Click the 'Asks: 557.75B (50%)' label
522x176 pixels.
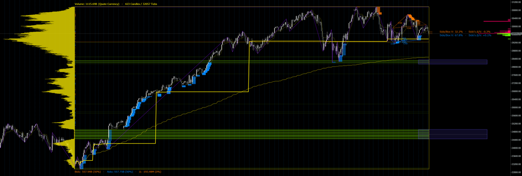(120, 171)
